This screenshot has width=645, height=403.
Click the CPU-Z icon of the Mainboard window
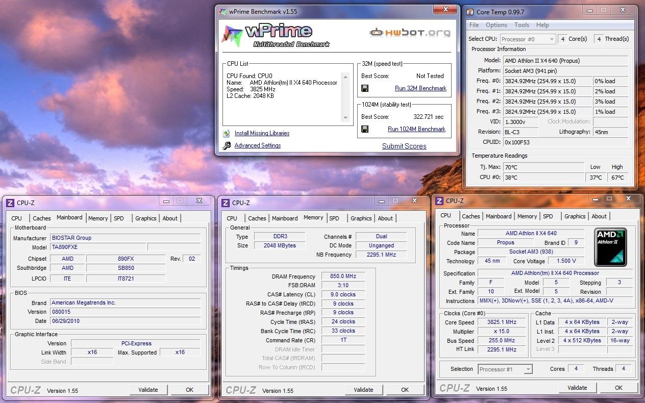coord(10,203)
